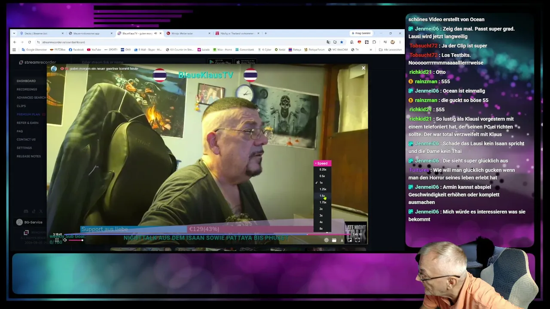Open the FRITZ!Box bookmark
Image resolution: width=550 pixels, height=309 pixels.
point(58,50)
